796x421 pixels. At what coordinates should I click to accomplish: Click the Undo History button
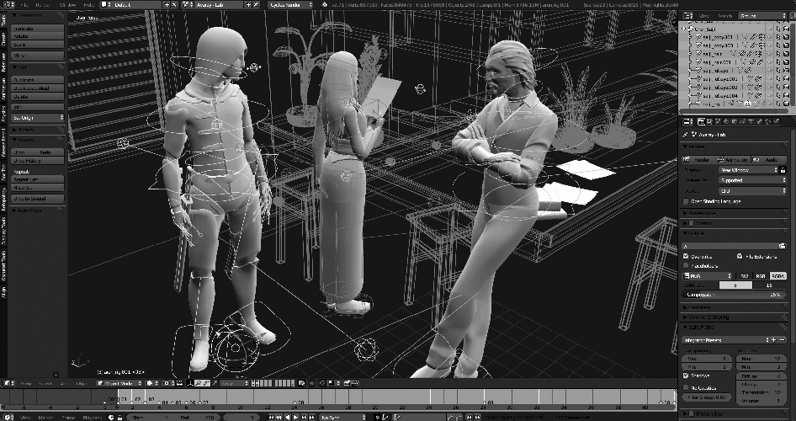[38, 161]
